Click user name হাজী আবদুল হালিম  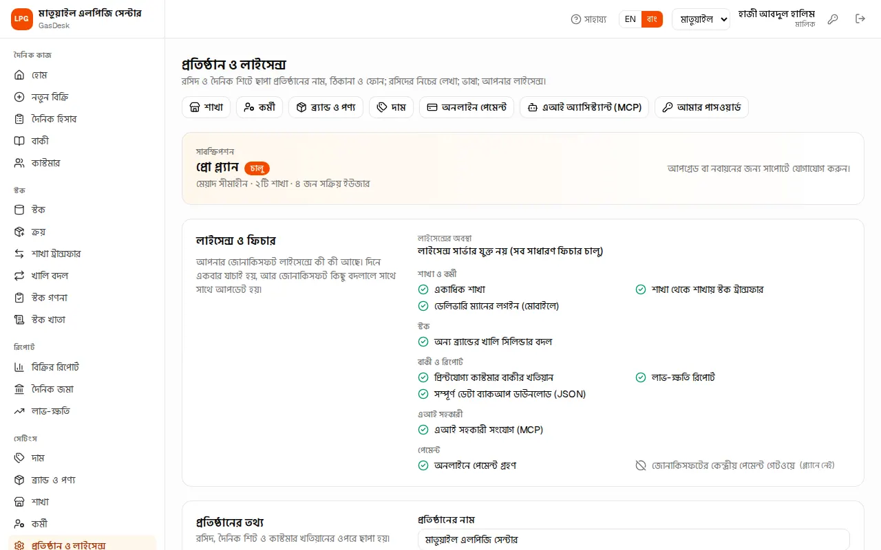pyautogui.click(x=776, y=14)
